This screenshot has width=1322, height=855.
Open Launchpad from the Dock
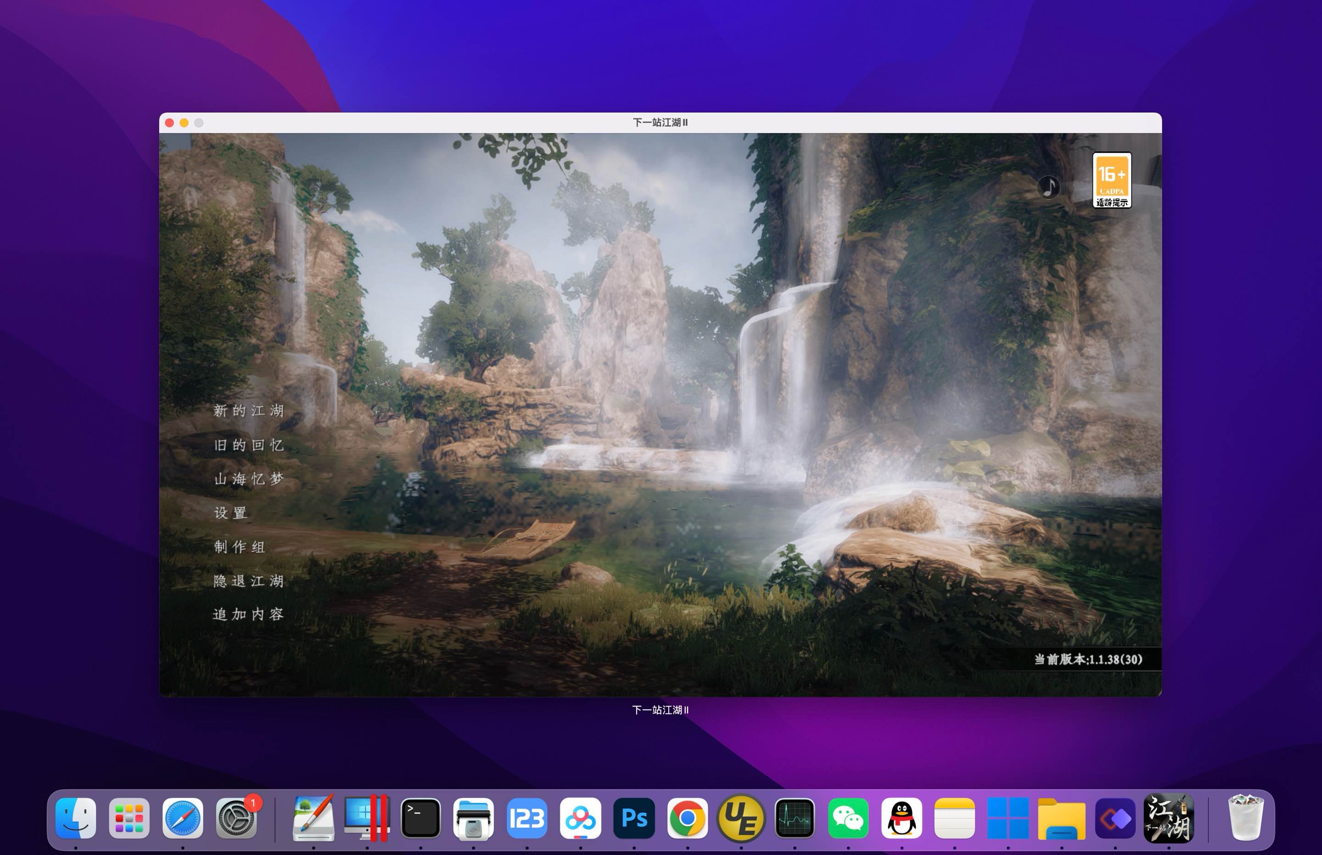pos(129,818)
